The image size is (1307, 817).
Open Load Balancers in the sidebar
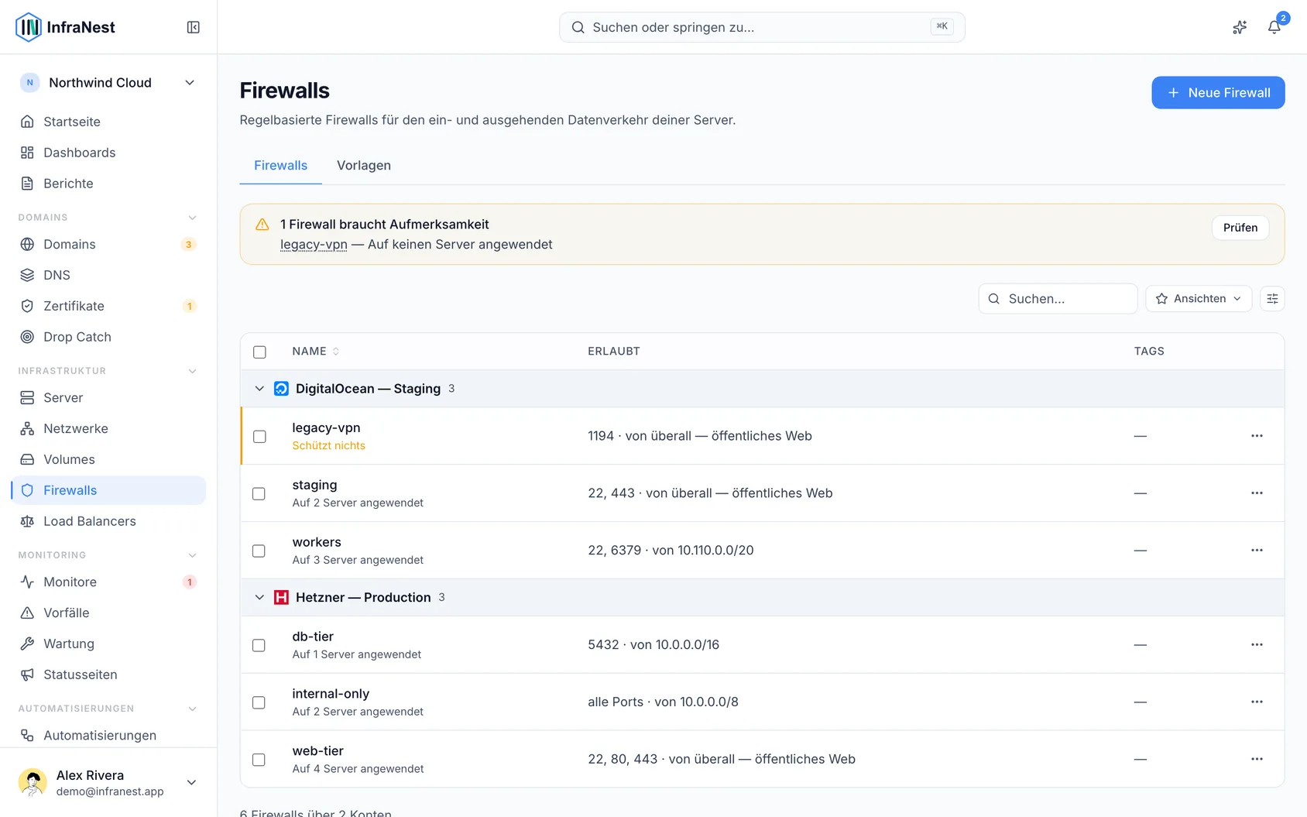[x=108, y=521]
